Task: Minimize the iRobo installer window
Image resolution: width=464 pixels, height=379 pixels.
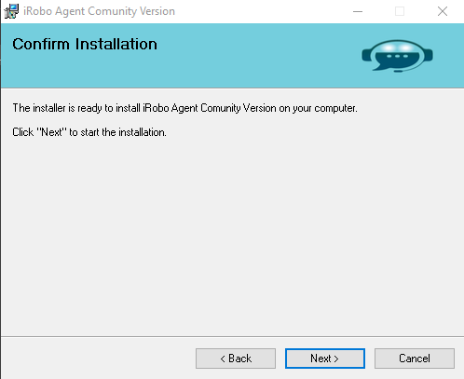Action: pos(358,11)
